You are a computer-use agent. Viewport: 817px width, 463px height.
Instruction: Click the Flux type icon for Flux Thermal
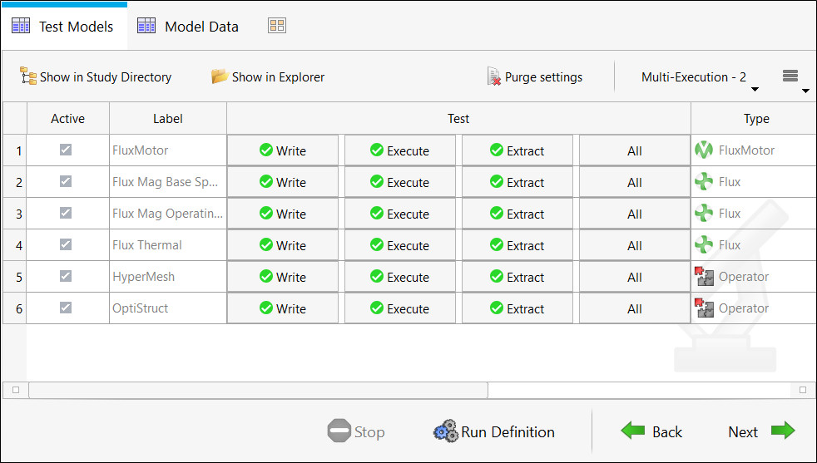pyautogui.click(x=705, y=245)
